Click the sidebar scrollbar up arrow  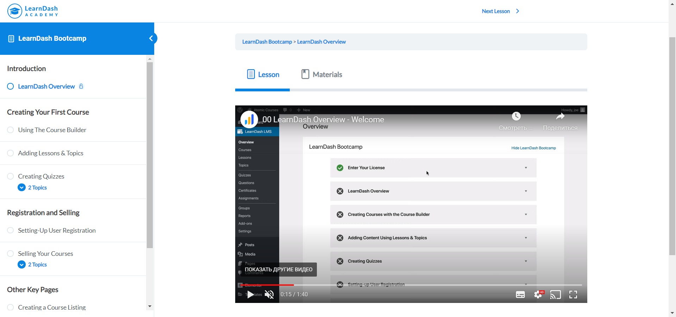(150, 59)
